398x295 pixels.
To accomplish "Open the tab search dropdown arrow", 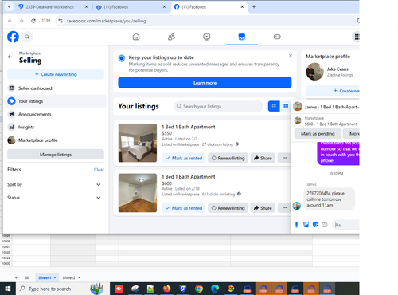I will point(9,6).
